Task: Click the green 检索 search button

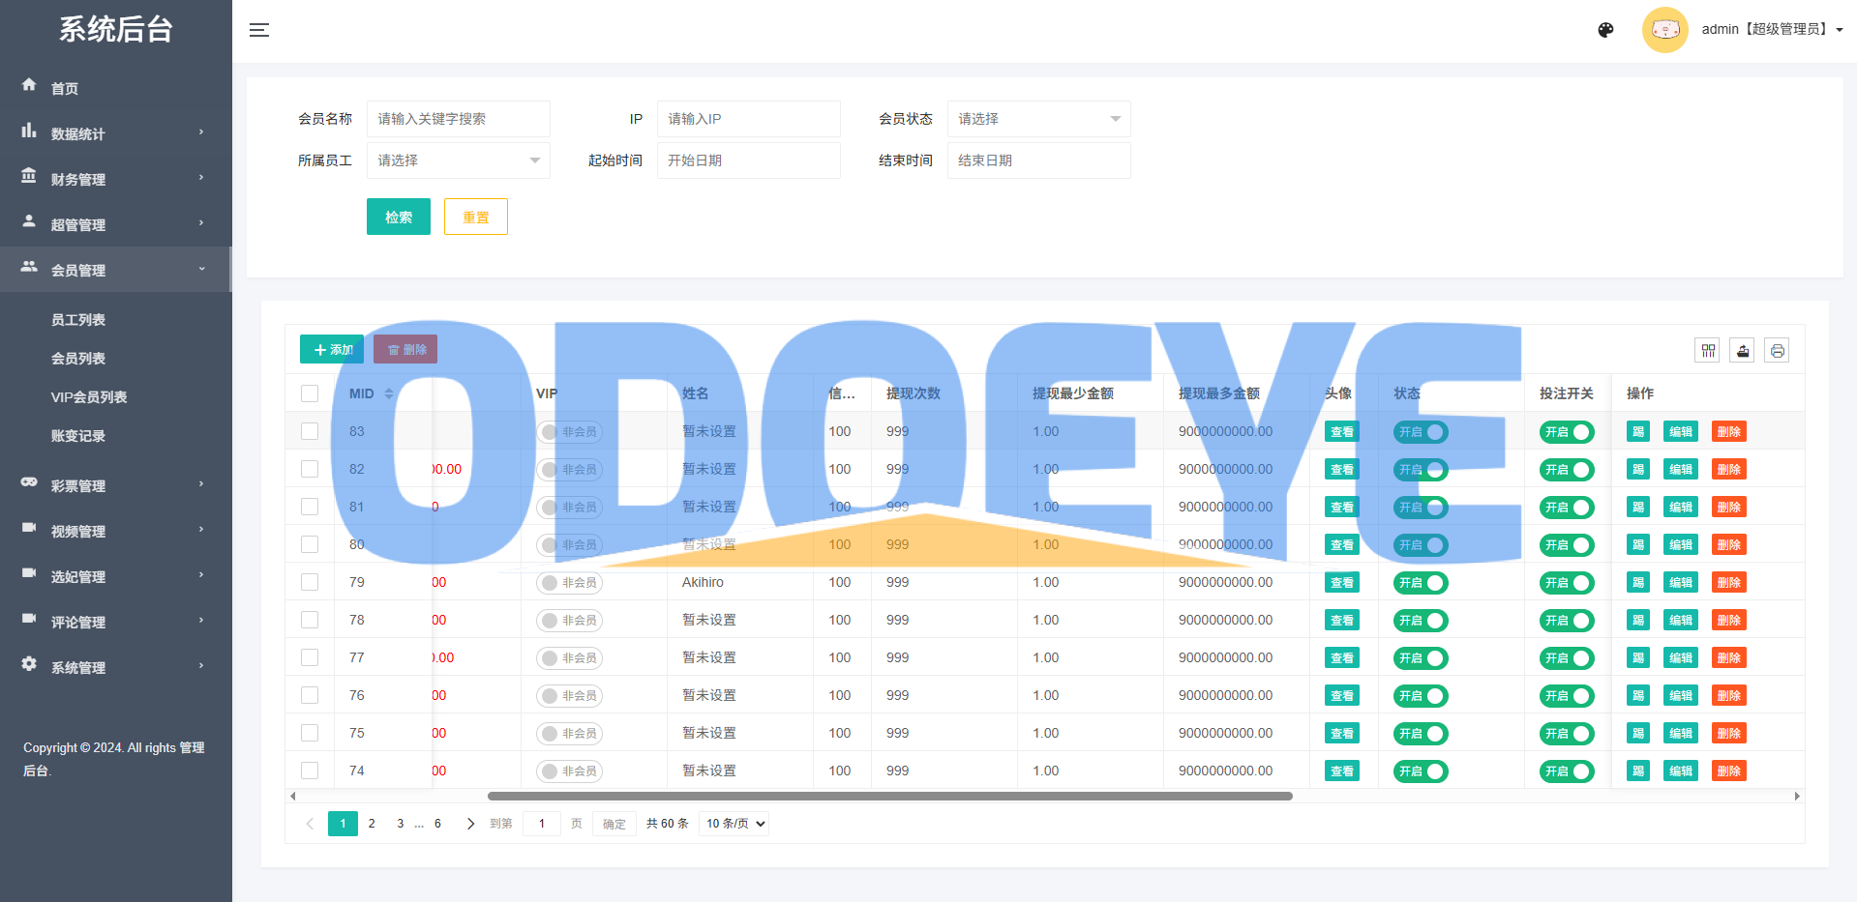Action: tap(398, 217)
